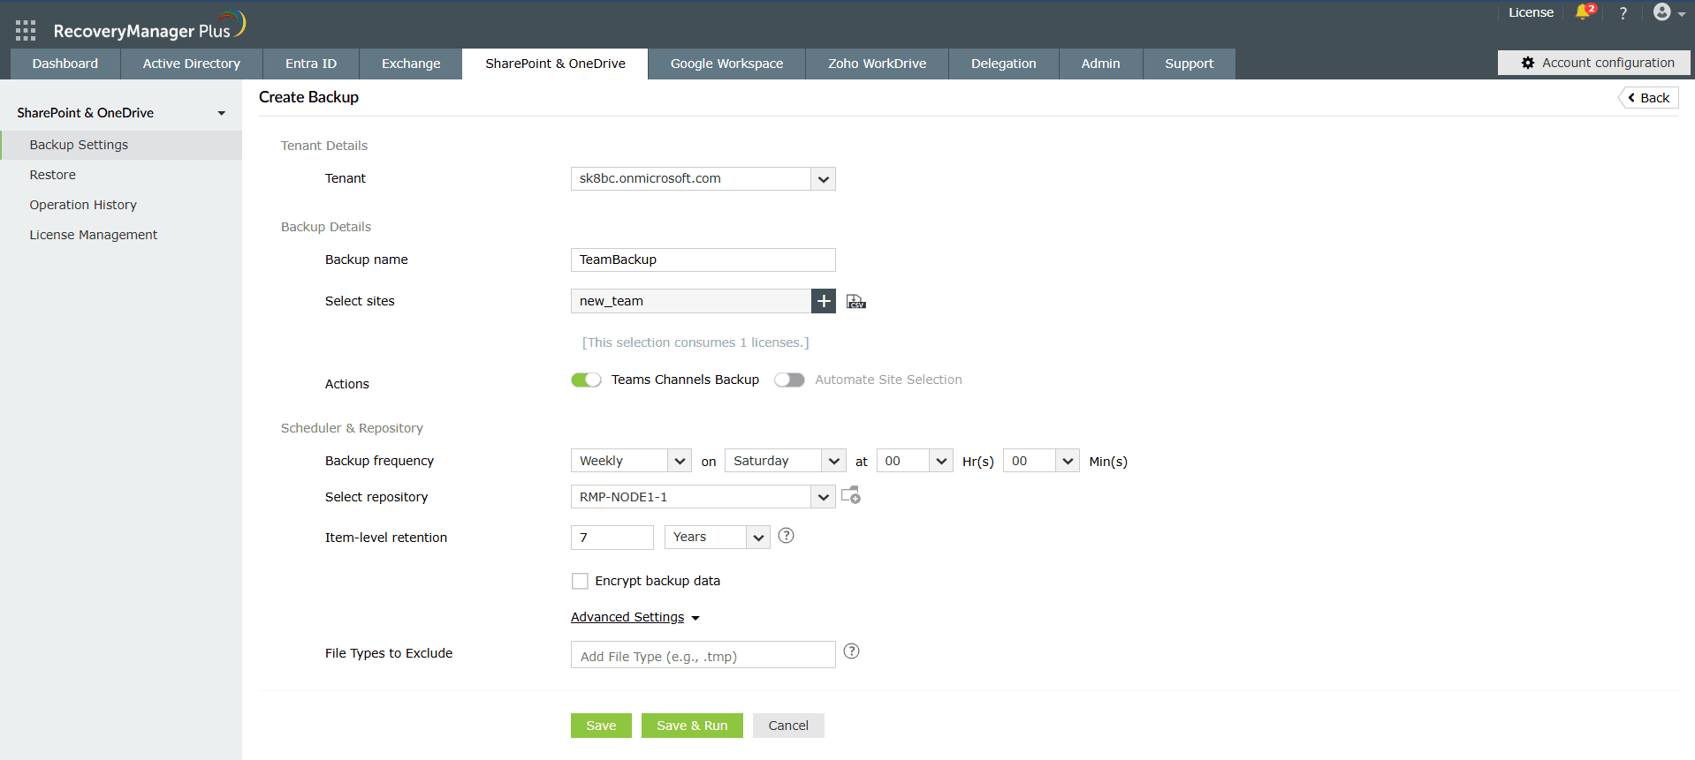Open the Support tab
1695x760 pixels.
point(1190,64)
